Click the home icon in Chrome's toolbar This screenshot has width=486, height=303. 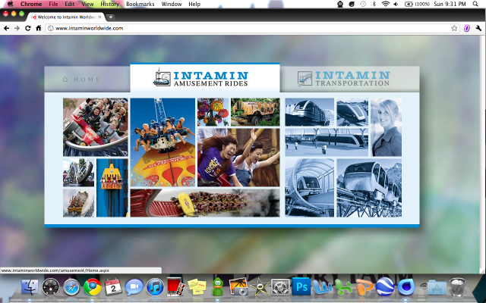pyautogui.click(x=39, y=28)
